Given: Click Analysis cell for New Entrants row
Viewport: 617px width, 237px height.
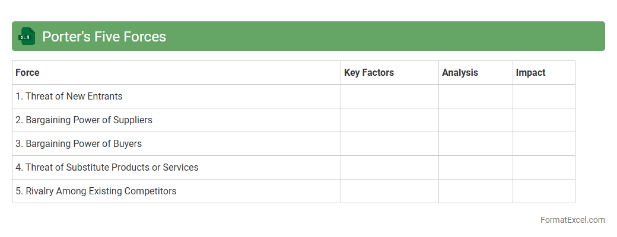Looking at the screenshot, I should tap(476, 97).
